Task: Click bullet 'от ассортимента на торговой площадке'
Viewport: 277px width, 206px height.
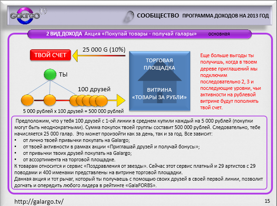Action: pyautogui.click(x=69, y=159)
